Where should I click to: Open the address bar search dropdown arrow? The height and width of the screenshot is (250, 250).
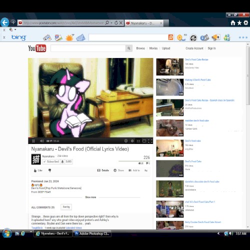(111, 23)
